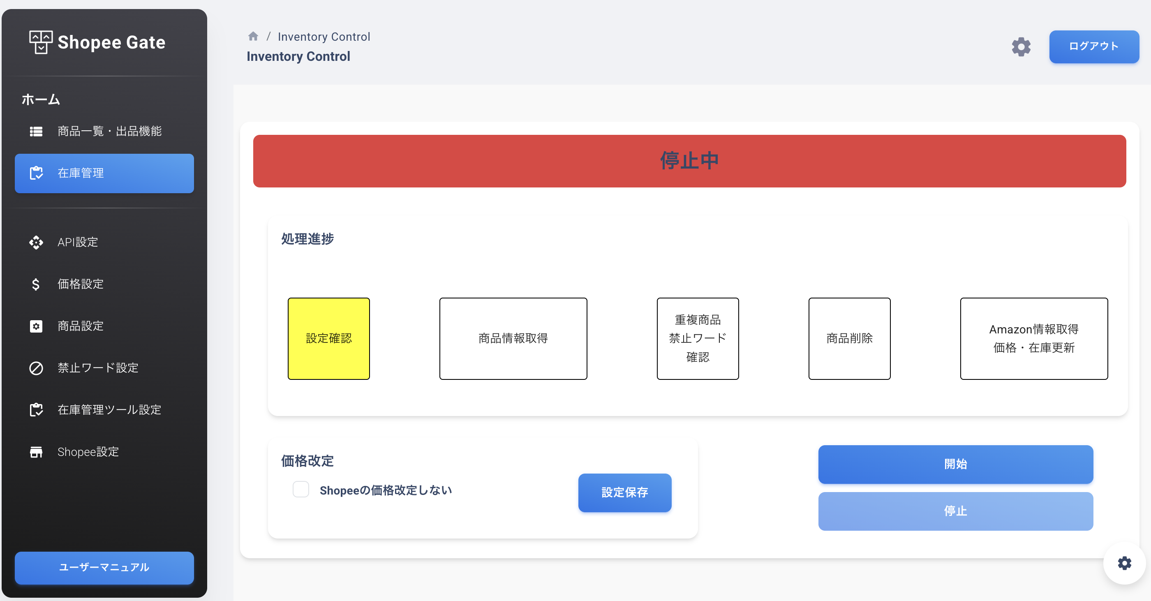Open the 商品一覧・出品機能 menu item
This screenshot has width=1151, height=601.
pos(109,132)
